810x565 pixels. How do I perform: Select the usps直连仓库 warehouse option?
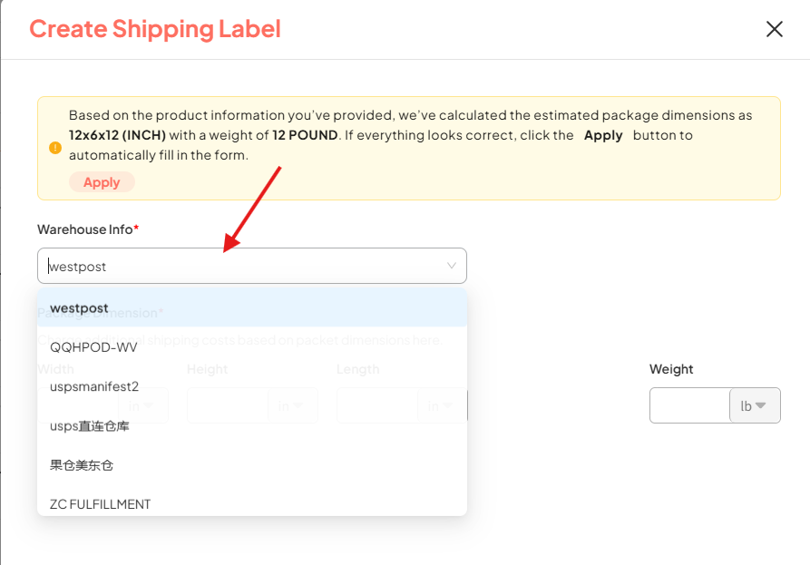[90, 425]
